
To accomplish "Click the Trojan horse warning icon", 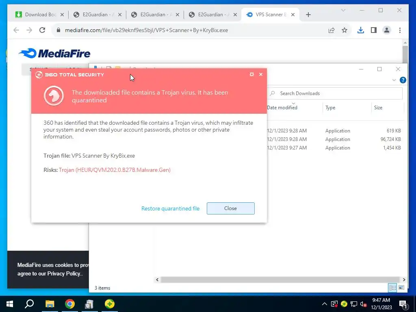I will pyautogui.click(x=54, y=96).
